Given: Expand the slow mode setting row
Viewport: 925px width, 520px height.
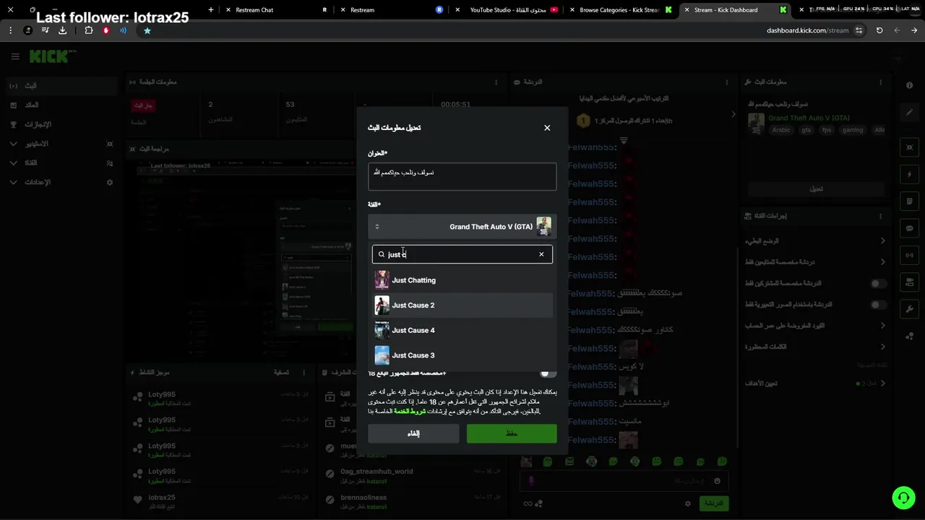Looking at the screenshot, I should pos(816,241).
